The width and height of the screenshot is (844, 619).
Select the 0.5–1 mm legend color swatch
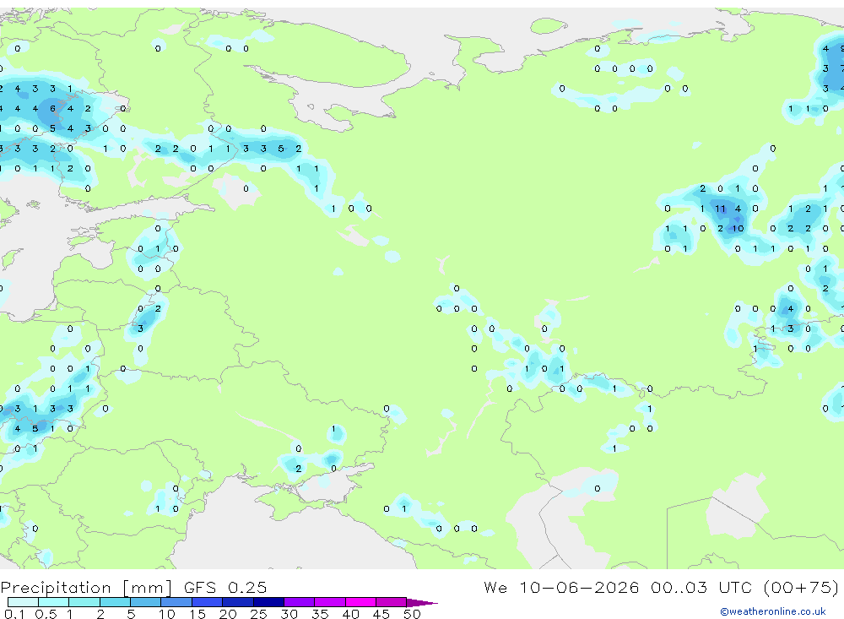click(x=54, y=602)
